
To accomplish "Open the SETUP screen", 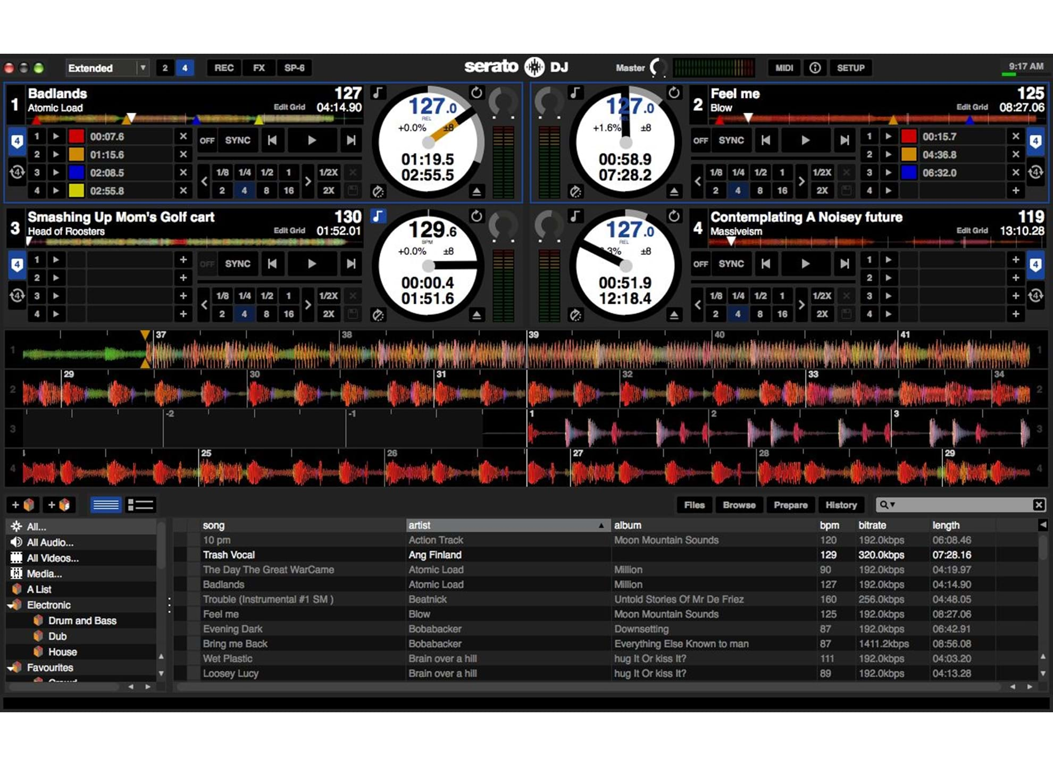I will click(x=851, y=68).
